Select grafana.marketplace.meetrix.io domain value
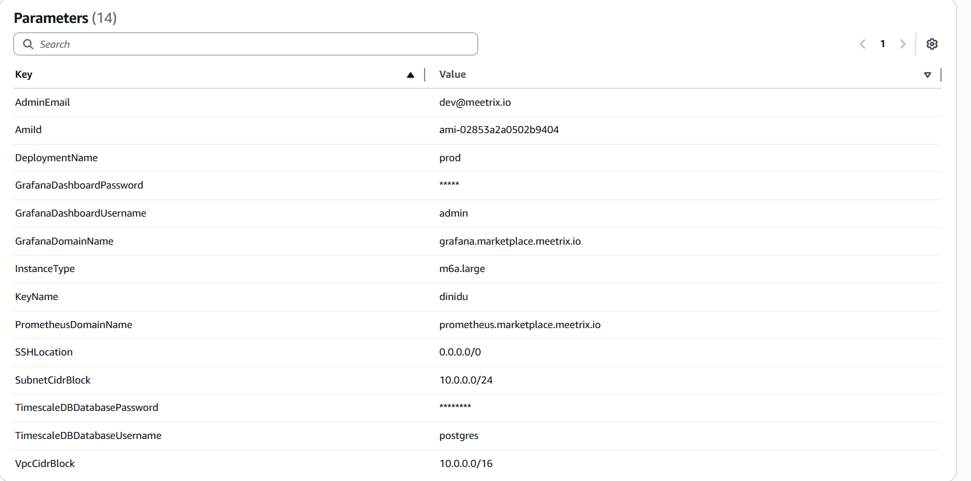The height and width of the screenshot is (481, 971). point(510,241)
